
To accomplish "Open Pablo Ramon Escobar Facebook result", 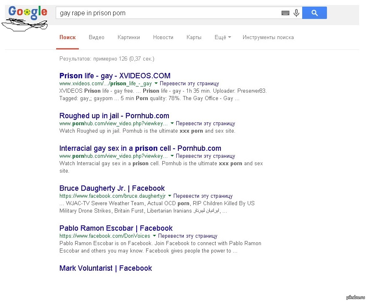I will 116,228.
